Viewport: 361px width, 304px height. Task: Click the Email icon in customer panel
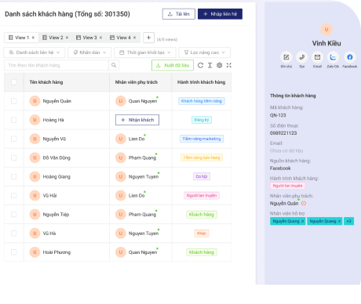[x=317, y=57]
